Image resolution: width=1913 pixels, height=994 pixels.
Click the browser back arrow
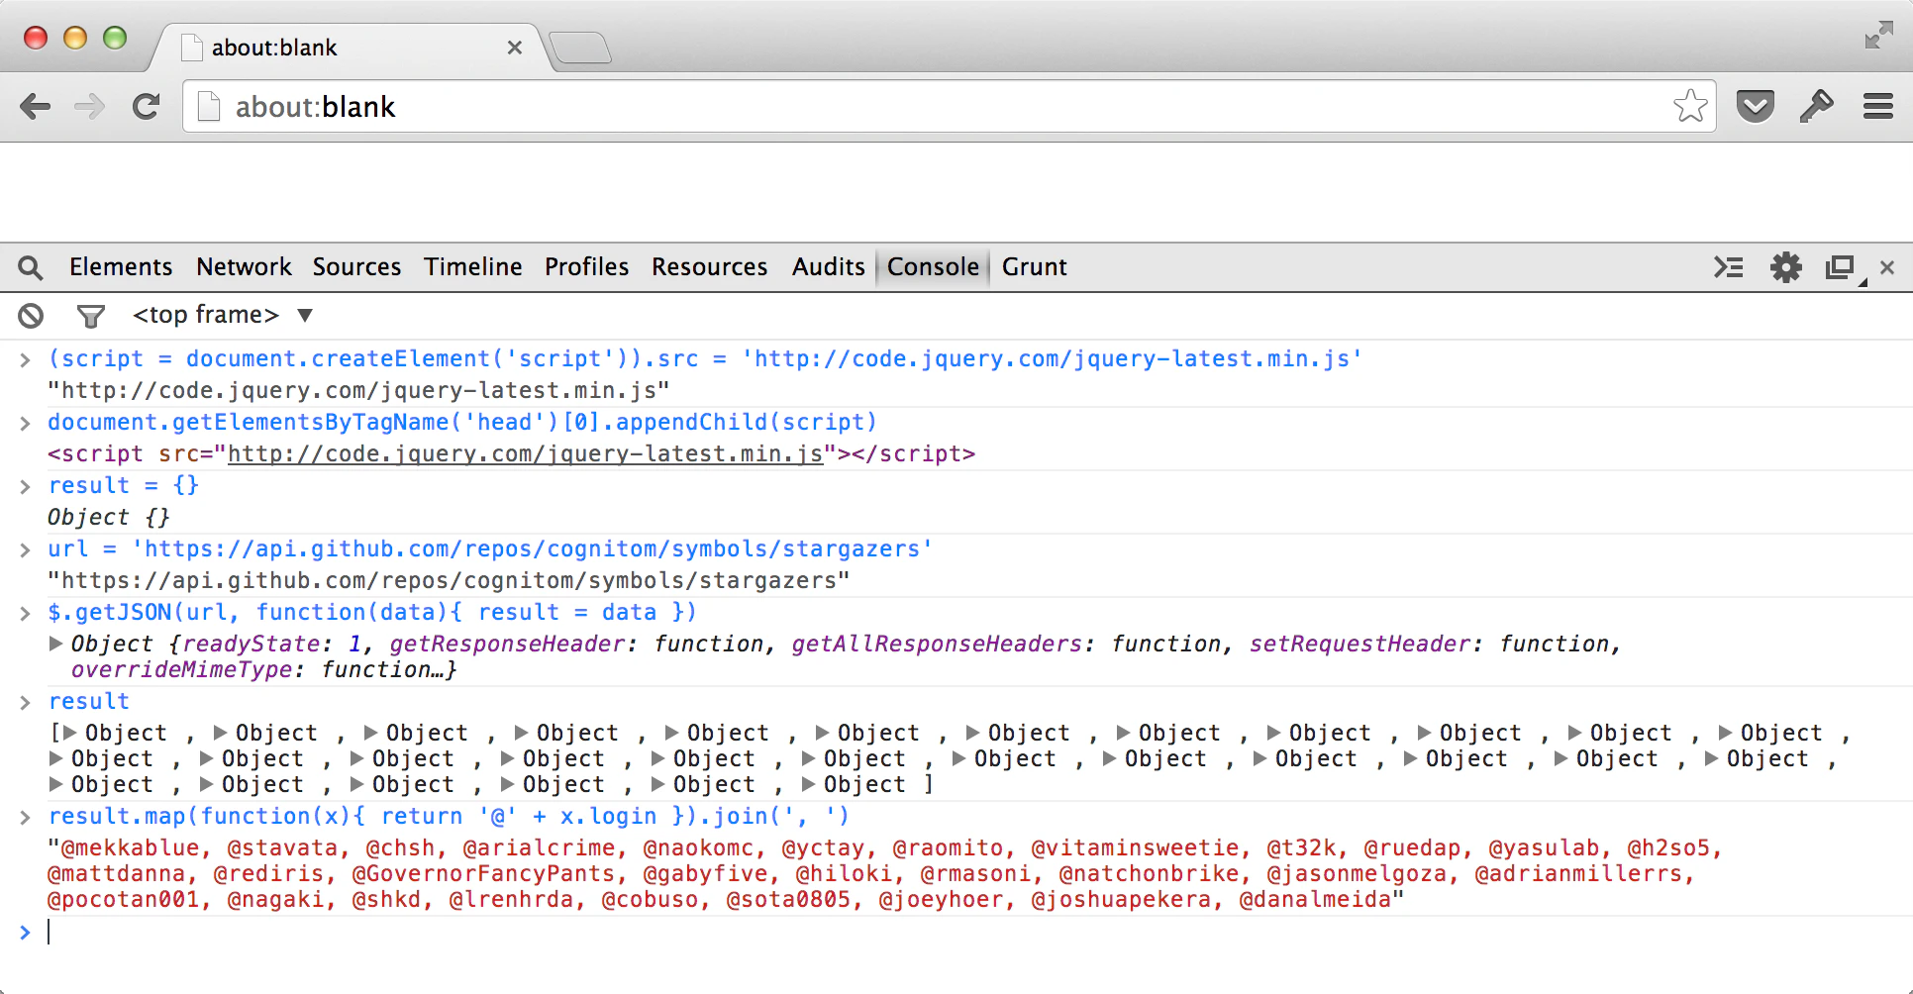36,106
